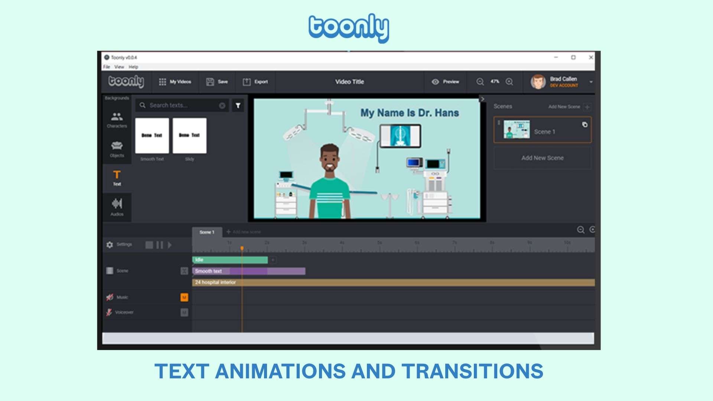
Task: Zoom in the canvas in header
Action: 509,82
